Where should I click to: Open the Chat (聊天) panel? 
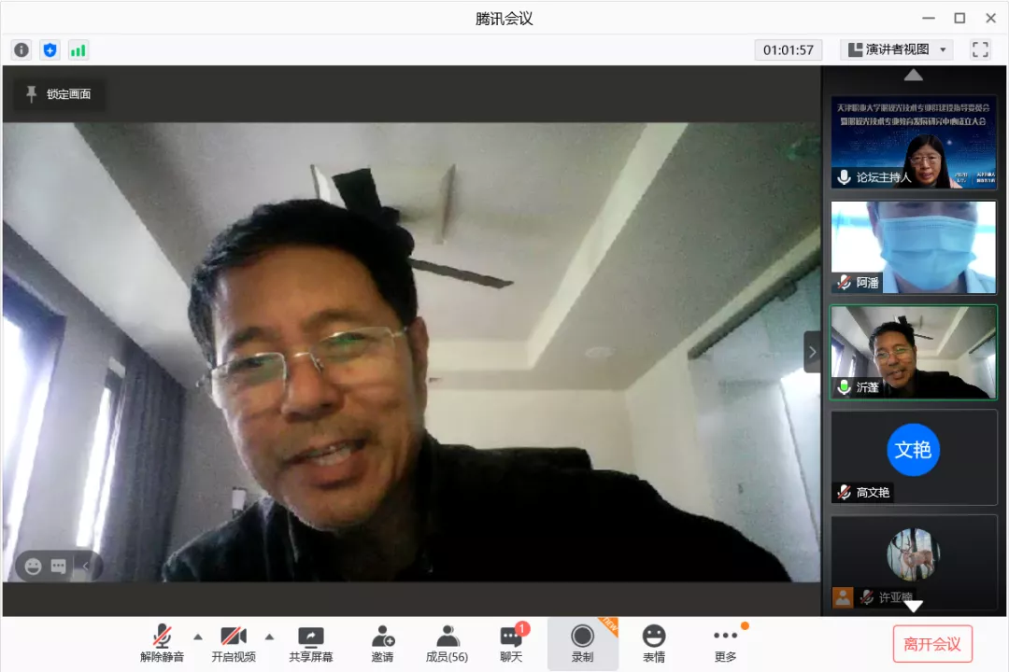(x=511, y=643)
